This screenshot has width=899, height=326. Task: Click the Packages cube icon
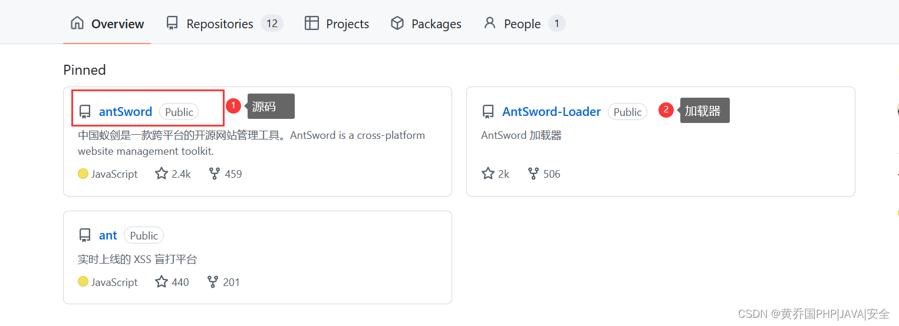click(x=397, y=24)
